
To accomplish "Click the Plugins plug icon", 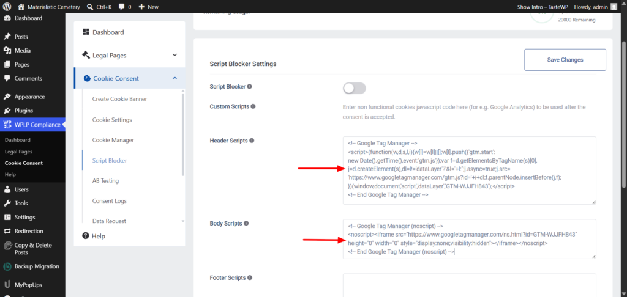I will tap(7, 111).
